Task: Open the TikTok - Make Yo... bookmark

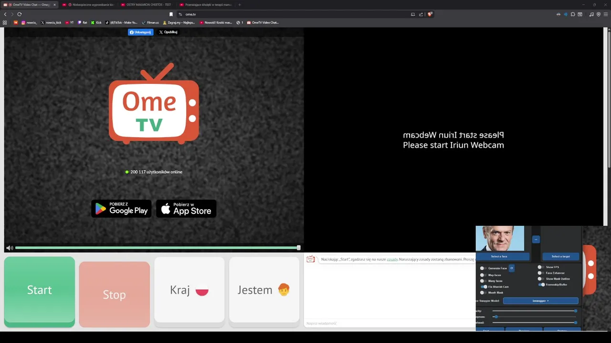Action: [x=121, y=22]
